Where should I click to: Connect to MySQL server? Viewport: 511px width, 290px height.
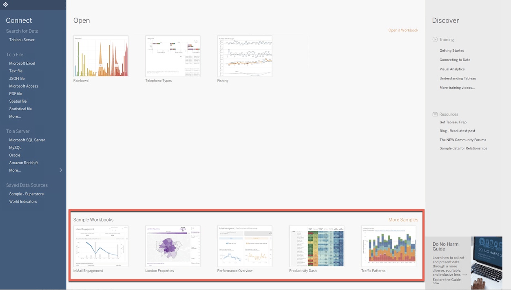[15, 148]
